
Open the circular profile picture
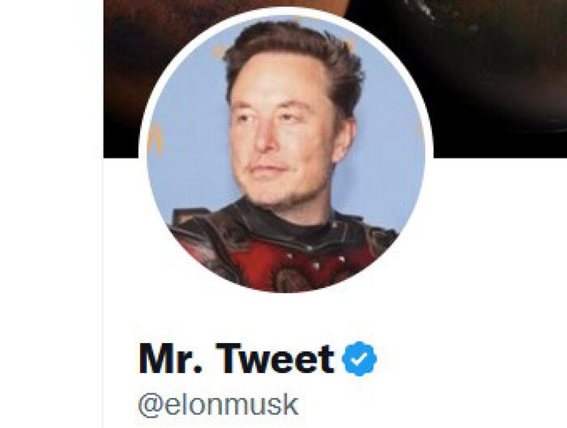pos(286,154)
